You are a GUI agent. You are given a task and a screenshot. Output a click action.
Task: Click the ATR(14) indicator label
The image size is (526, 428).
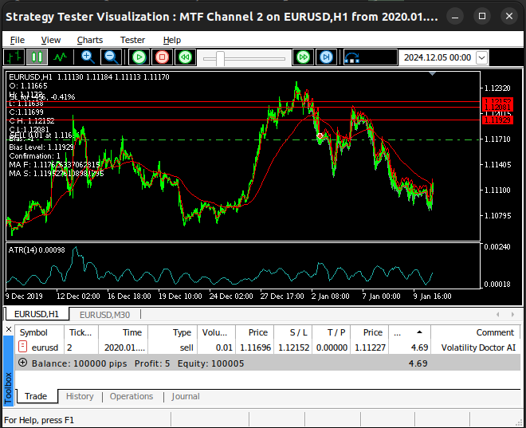(x=37, y=250)
